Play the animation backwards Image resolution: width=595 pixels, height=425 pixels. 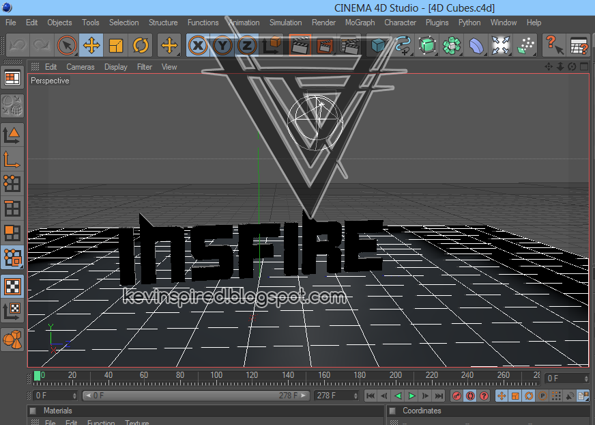click(x=398, y=396)
